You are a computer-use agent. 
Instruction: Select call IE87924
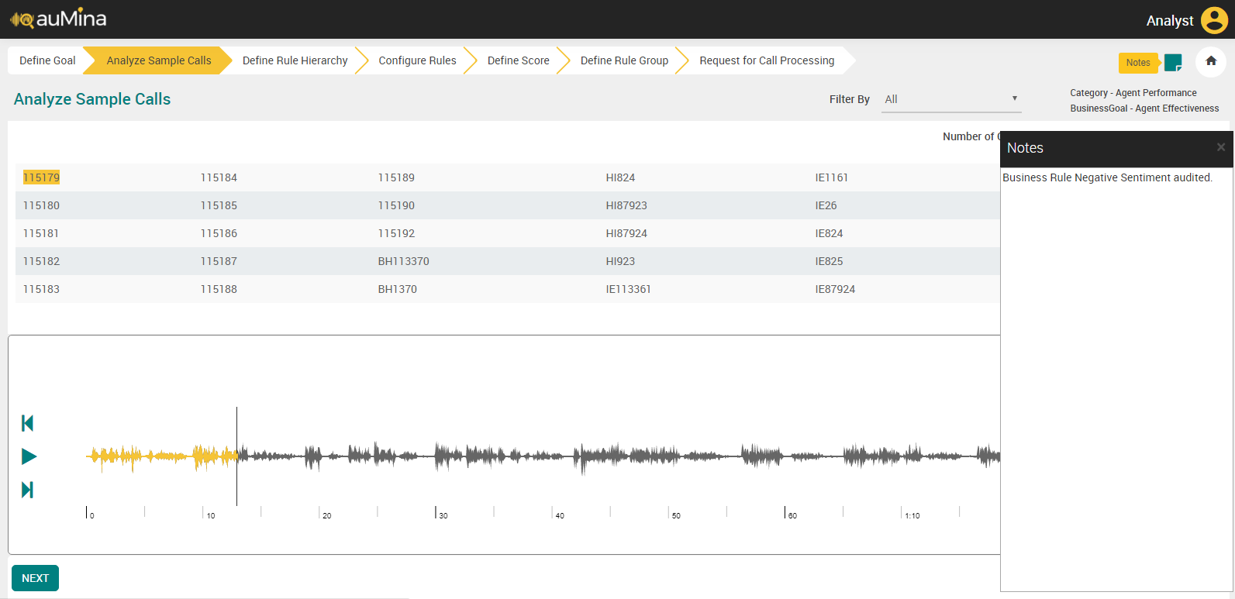coord(835,289)
